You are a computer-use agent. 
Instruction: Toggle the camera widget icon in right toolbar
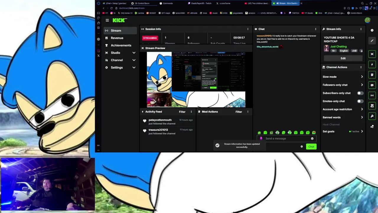(x=372, y=106)
